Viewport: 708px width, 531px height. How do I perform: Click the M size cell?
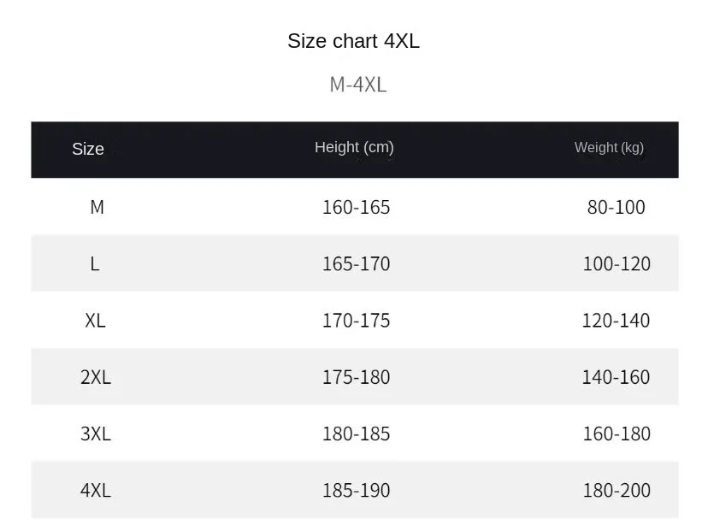pyautogui.click(x=97, y=207)
